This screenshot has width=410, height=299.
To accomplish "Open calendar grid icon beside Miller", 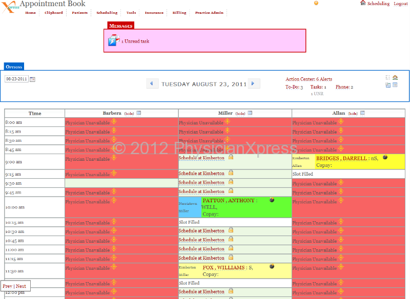I will (251, 113).
